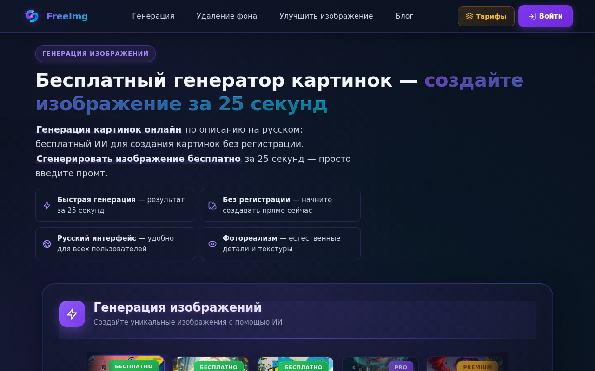Click the purple lightning icon near Генерация изображений

click(72, 314)
